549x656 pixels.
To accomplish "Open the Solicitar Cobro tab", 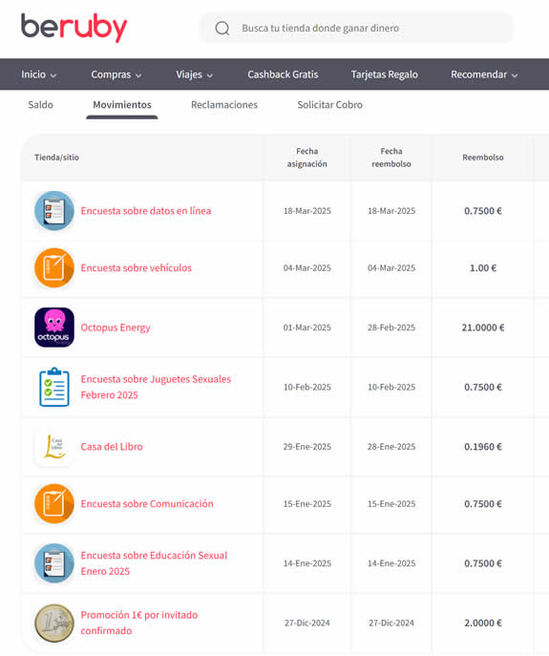I will pos(329,105).
